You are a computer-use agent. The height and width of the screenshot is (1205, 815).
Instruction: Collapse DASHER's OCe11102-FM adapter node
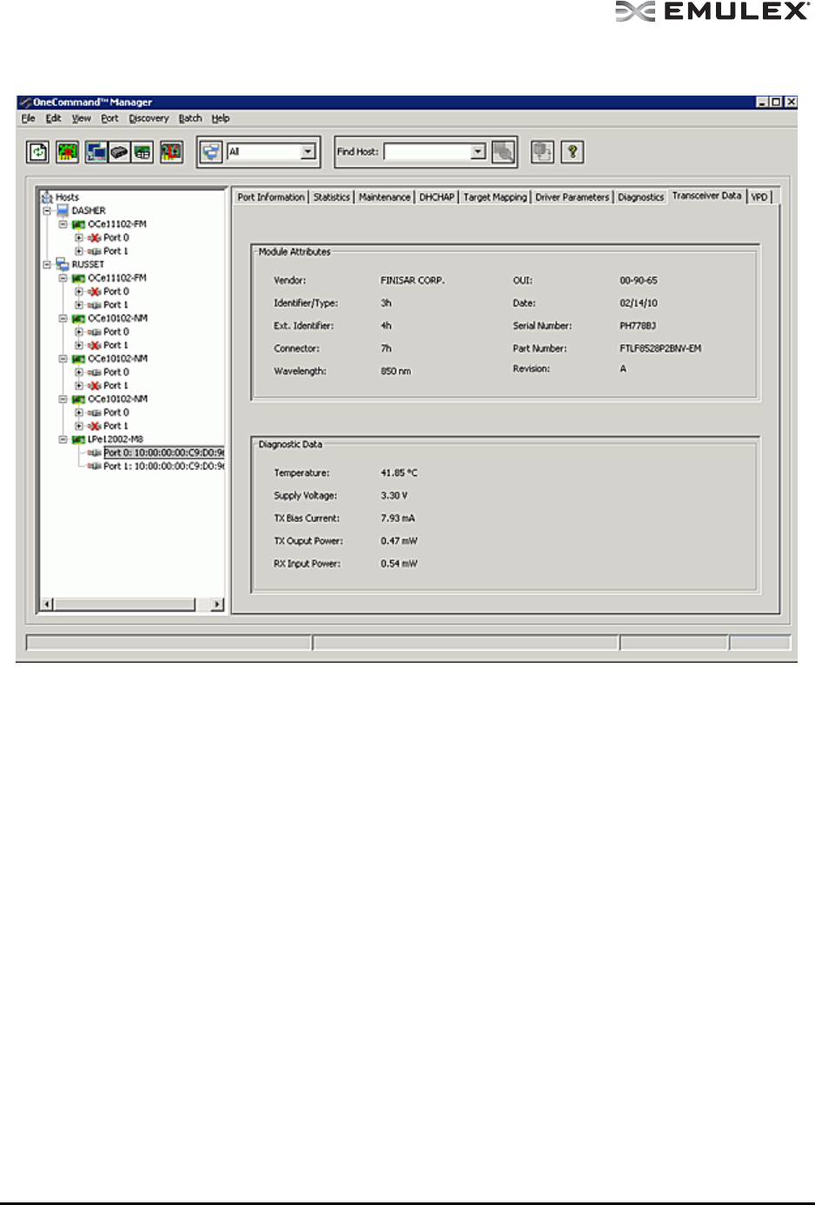[x=63, y=224]
